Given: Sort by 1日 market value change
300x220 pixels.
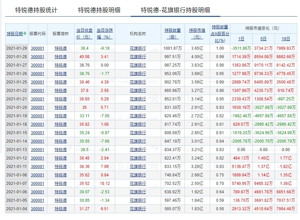Looking at the screenshot, I should point(241,39).
